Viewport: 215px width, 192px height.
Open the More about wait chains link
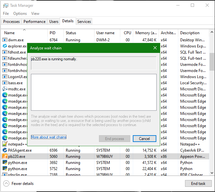(49, 137)
